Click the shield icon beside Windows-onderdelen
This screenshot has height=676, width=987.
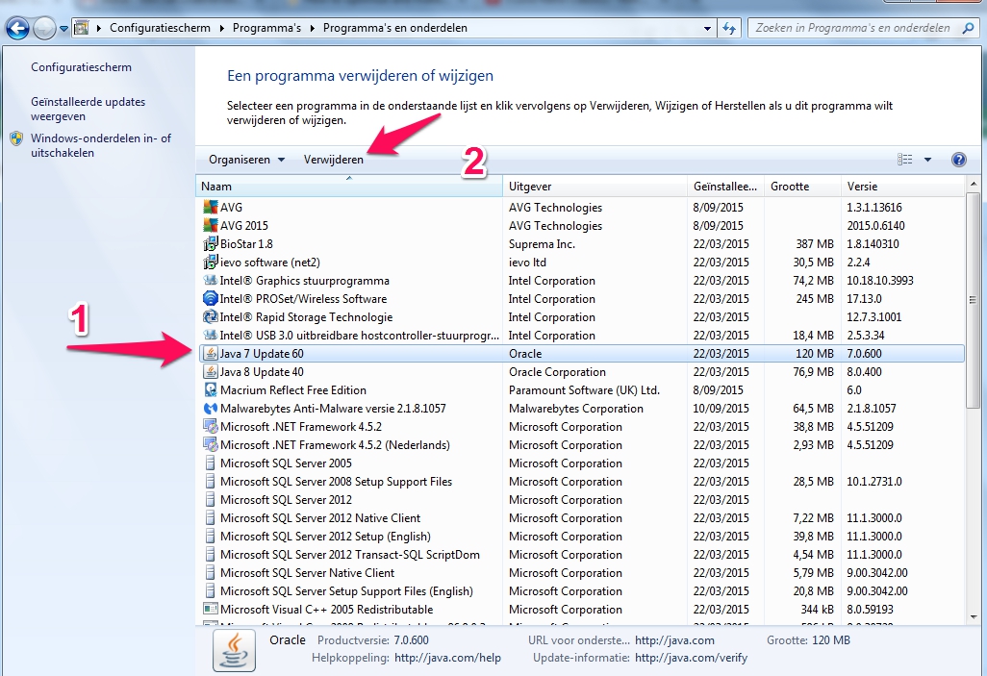coord(17,138)
